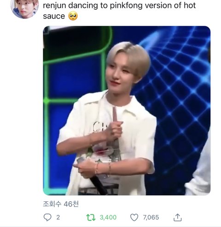The width and height of the screenshot is (221, 227).
Task: Like the tweet with the heart icon
Action: pyautogui.click(x=134, y=217)
